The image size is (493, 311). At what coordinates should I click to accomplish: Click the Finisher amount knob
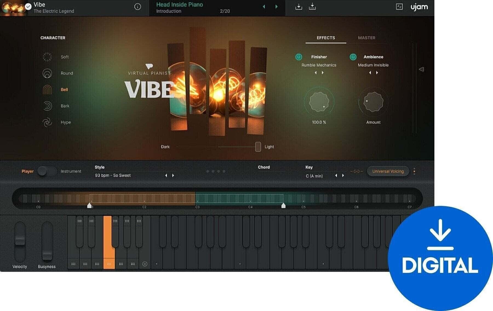[319, 102]
